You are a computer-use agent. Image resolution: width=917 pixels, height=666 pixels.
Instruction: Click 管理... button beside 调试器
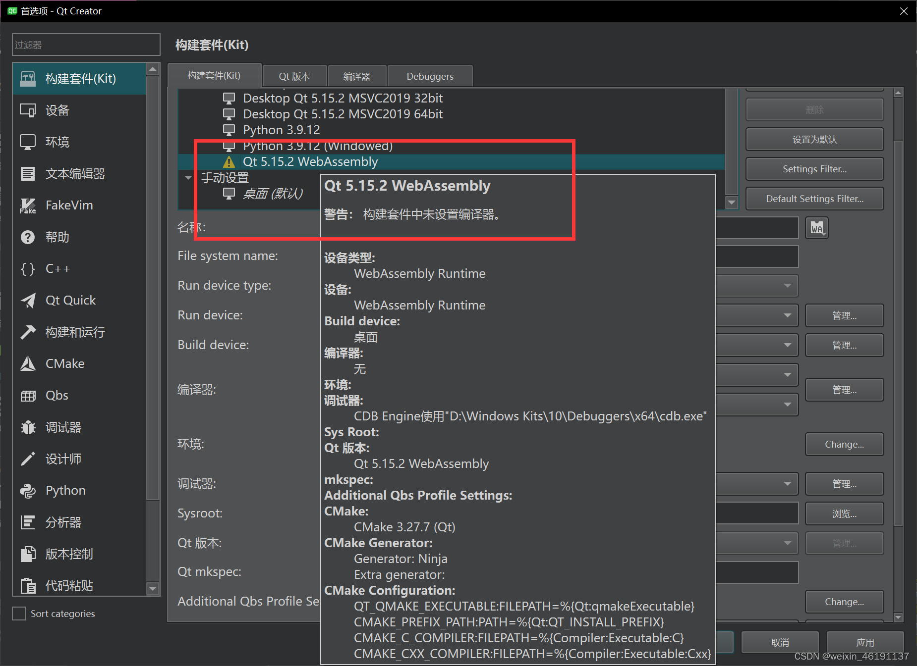[x=844, y=484]
